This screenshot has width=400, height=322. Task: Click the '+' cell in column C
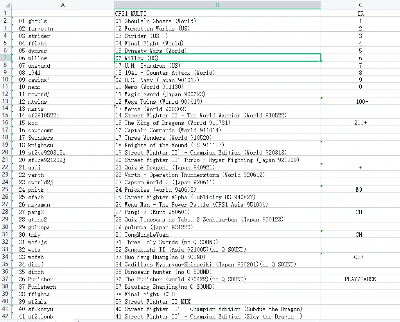coord(360,167)
